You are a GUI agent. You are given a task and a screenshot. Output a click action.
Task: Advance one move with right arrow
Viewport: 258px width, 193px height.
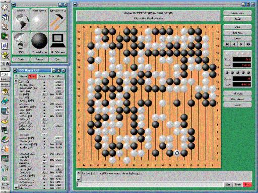(241, 44)
